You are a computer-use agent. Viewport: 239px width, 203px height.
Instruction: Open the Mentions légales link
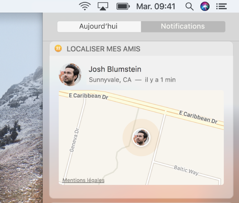[83, 180]
